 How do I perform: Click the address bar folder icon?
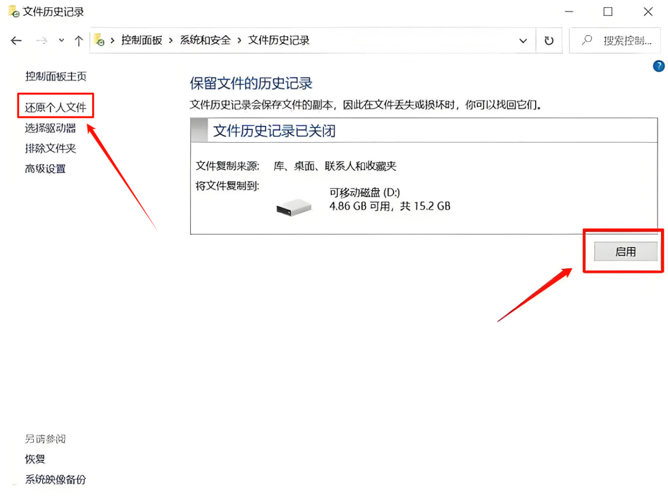[x=99, y=40]
